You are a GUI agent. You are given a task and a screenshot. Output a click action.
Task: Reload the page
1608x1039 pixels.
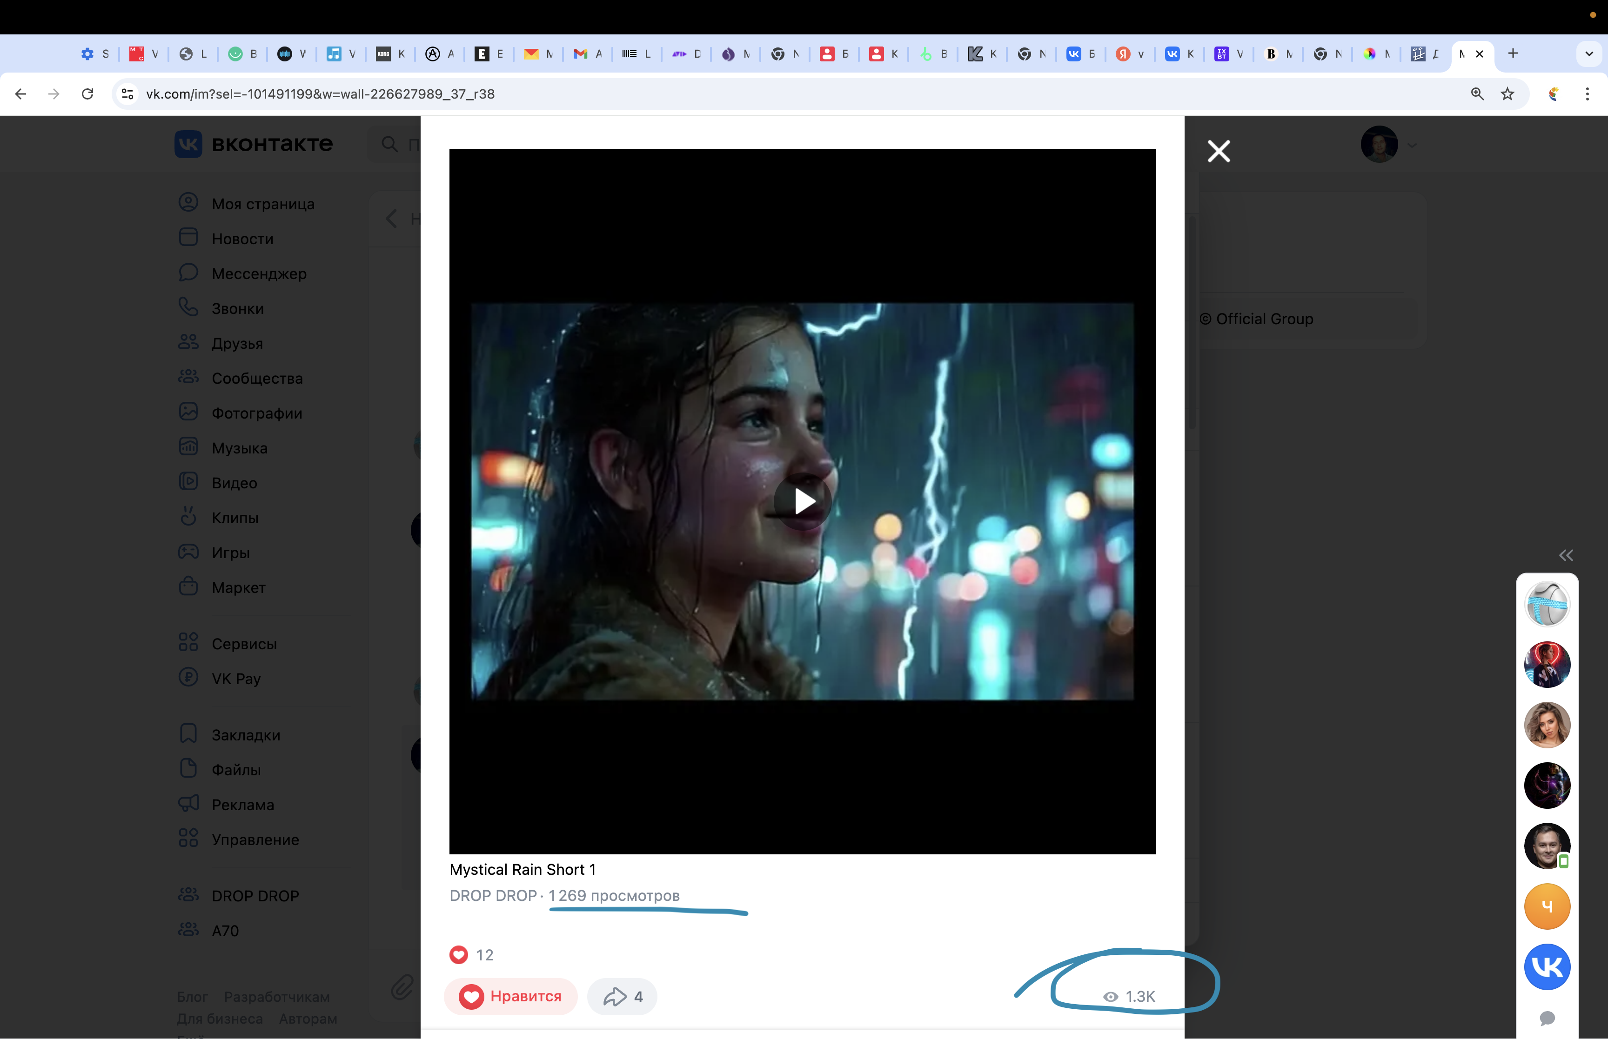click(87, 94)
